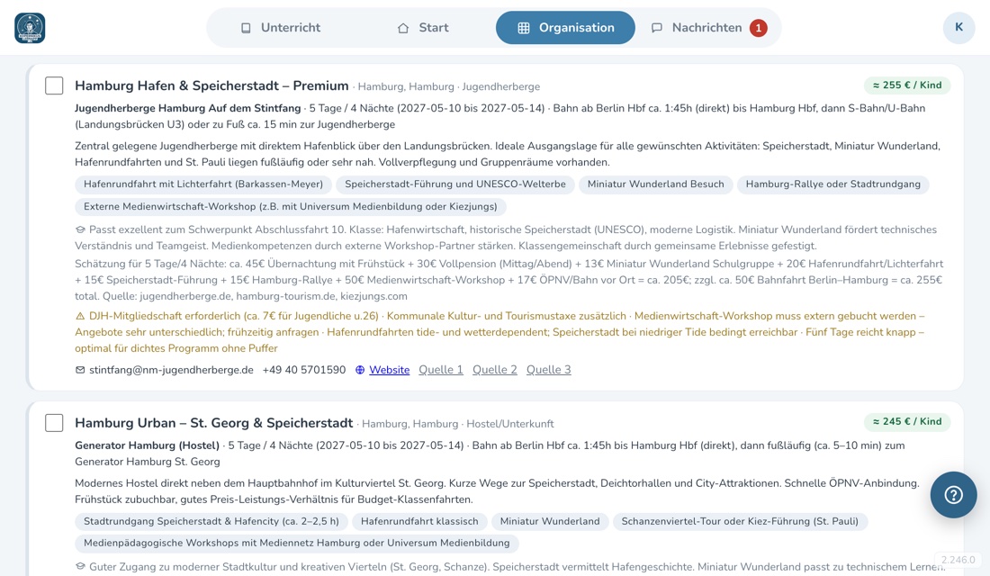
Task: Click the Miniatur Wunderland tag in Hamburg Urban card
Action: pos(549,522)
